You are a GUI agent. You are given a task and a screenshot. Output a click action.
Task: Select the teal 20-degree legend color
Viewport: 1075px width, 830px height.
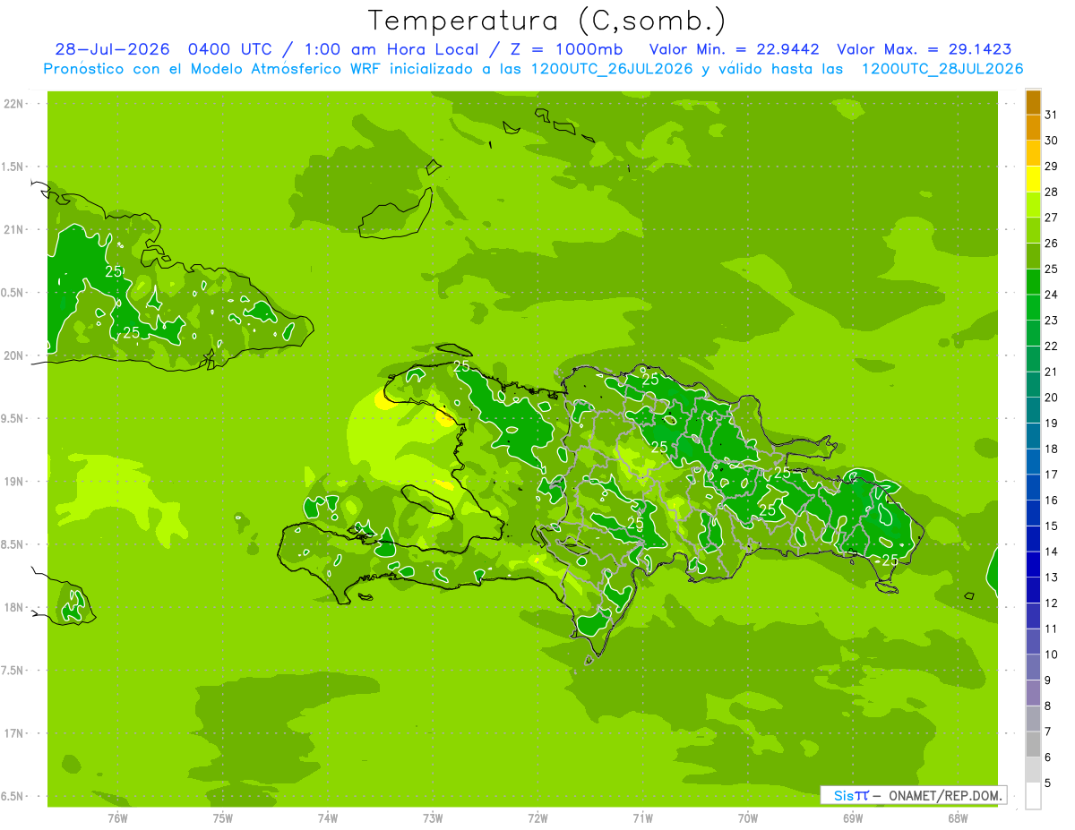click(1033, 384)
